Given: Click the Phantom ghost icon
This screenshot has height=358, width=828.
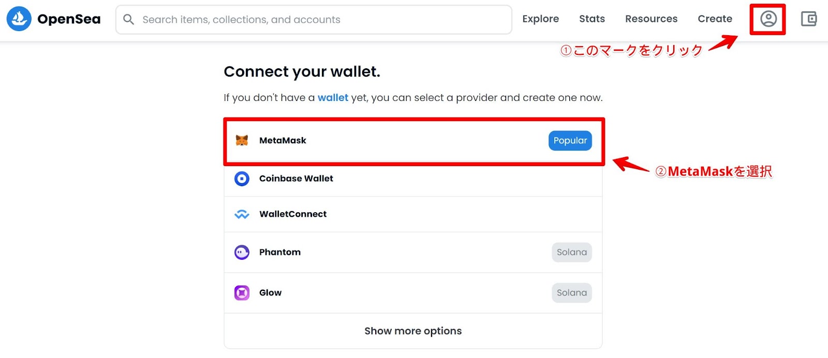Looking at the screenshot, I should click(x=242, y=252).
